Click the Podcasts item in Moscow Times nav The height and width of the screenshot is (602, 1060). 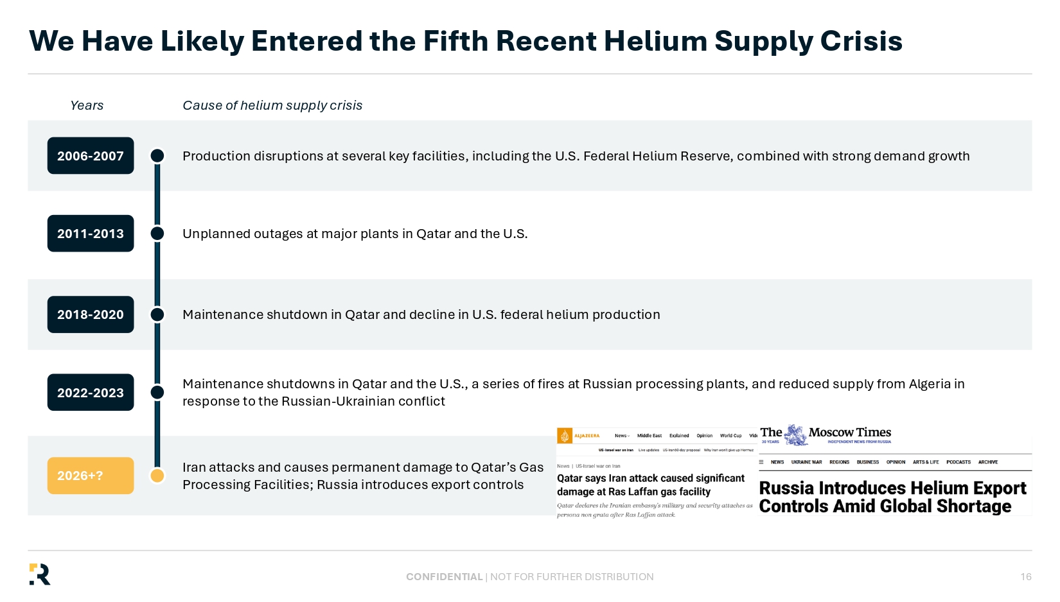pyautogui.click(x=958, y=462)
